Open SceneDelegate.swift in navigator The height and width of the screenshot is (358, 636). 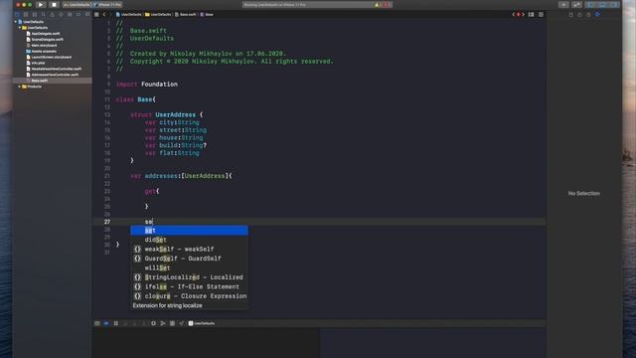click(x=47, y=40)
